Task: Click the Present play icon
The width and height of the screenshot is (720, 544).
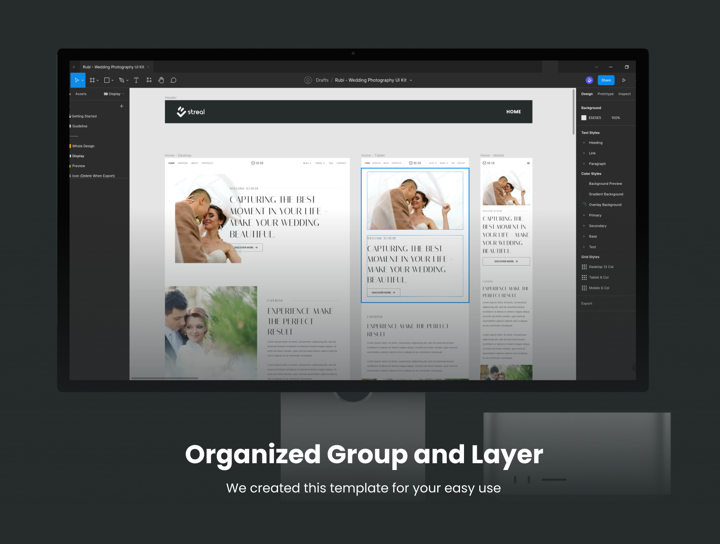Action: pos(624,80)
